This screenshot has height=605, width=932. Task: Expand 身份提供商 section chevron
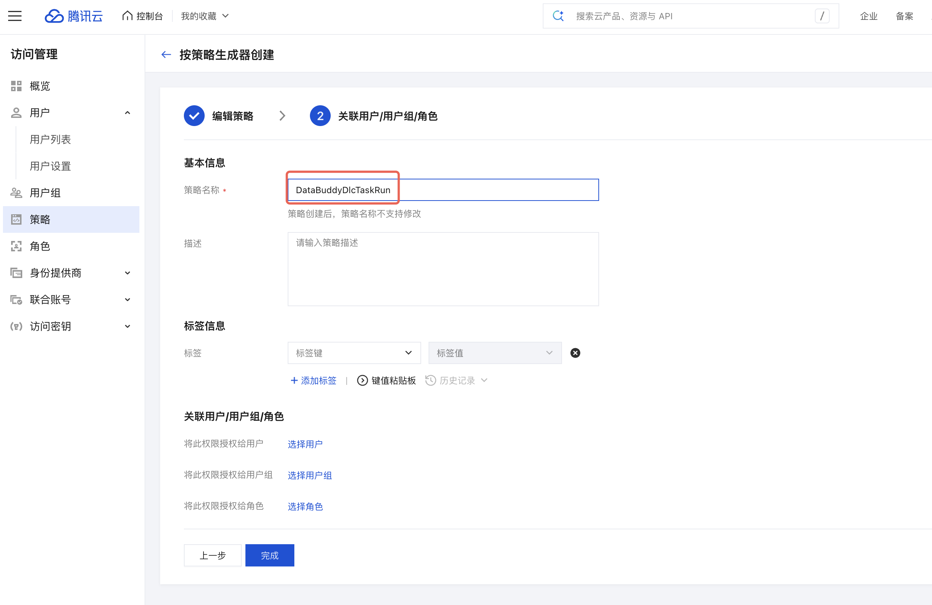(128, 273)
